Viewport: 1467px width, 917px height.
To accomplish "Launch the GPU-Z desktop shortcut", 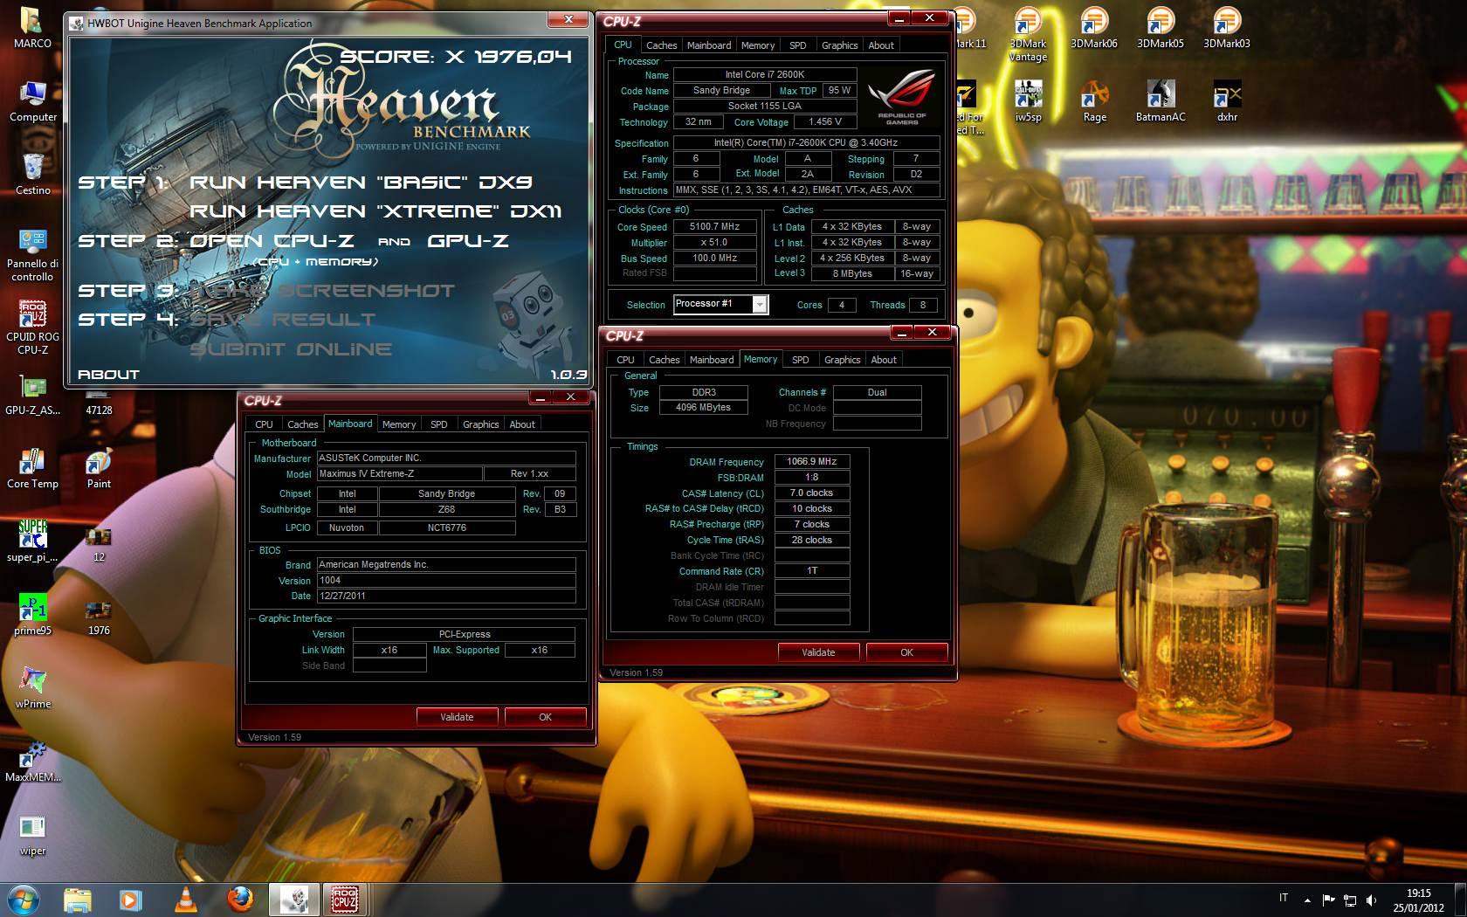I will click(32, 394).
